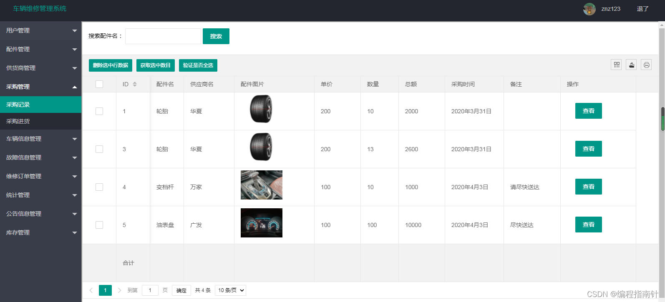
Task: Click the 确定 page jump button
Action: click(x=181, y=290)
